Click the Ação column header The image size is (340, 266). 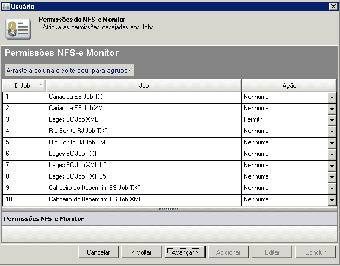pyautogui.click(x=289, y=86)
